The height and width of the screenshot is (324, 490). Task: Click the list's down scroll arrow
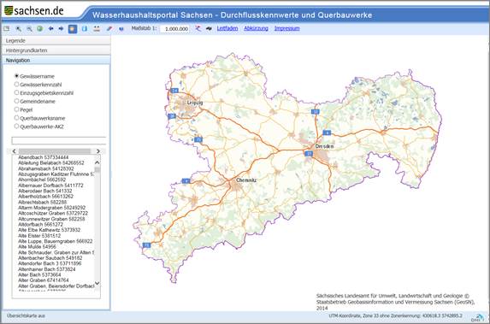[97, 283]
